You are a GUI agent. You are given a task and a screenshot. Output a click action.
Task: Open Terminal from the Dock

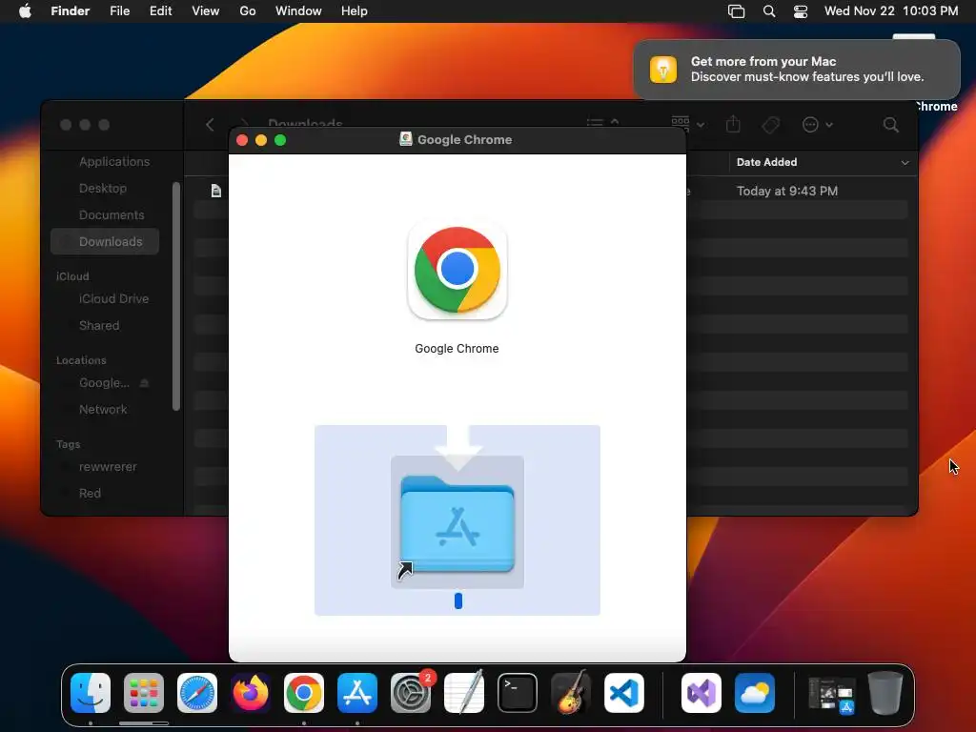pos(518,693)
